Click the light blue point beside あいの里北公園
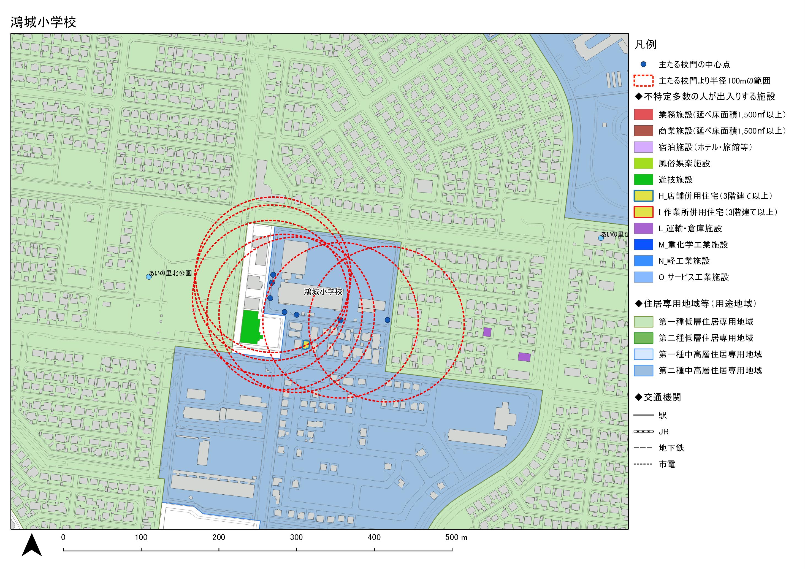 [149, 277]
